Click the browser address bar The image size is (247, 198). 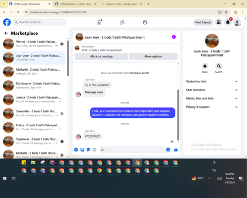(x=122, y=12)
